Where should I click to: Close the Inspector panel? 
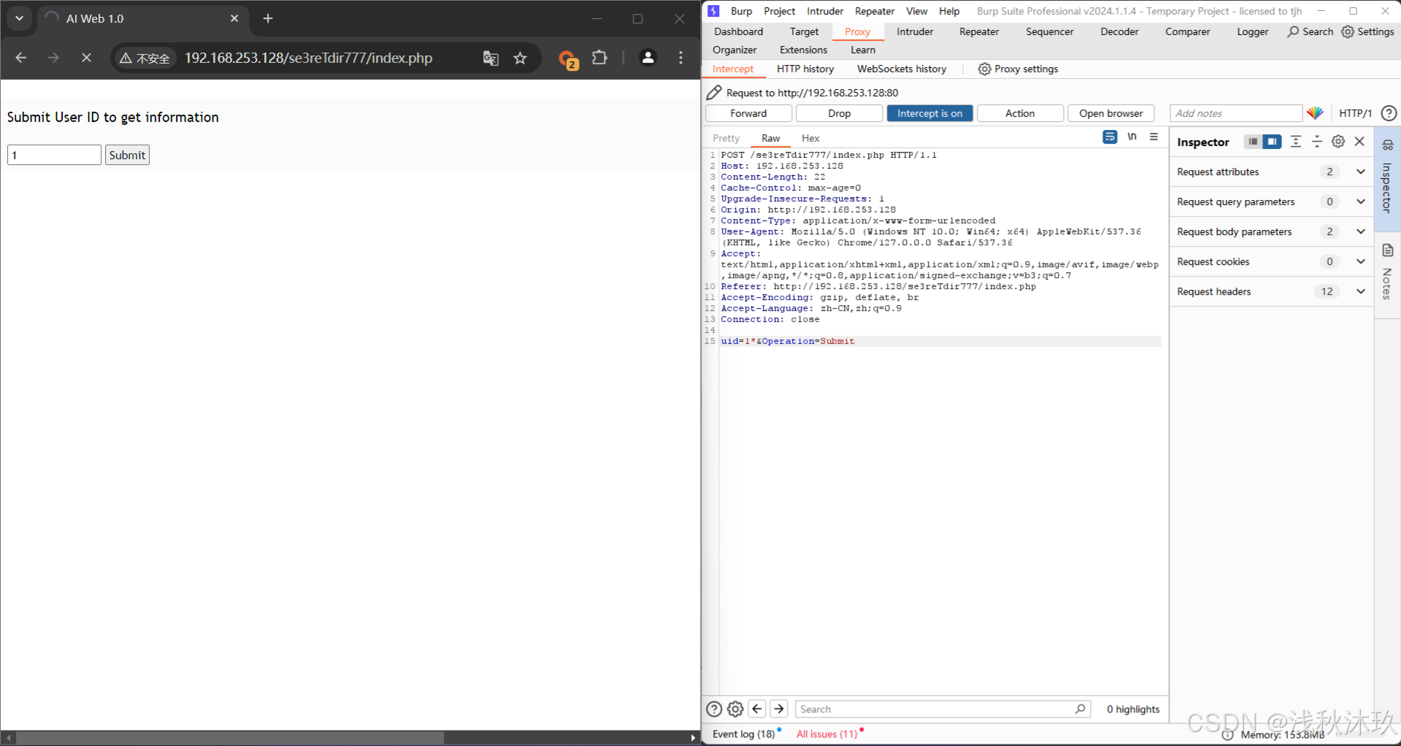point(1359,142)
